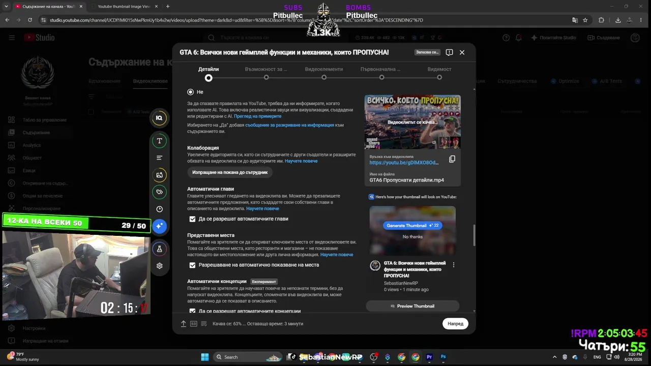The image size is (651, 366).
Task: Select the "Не" radio button
Action: coord(190,92)
